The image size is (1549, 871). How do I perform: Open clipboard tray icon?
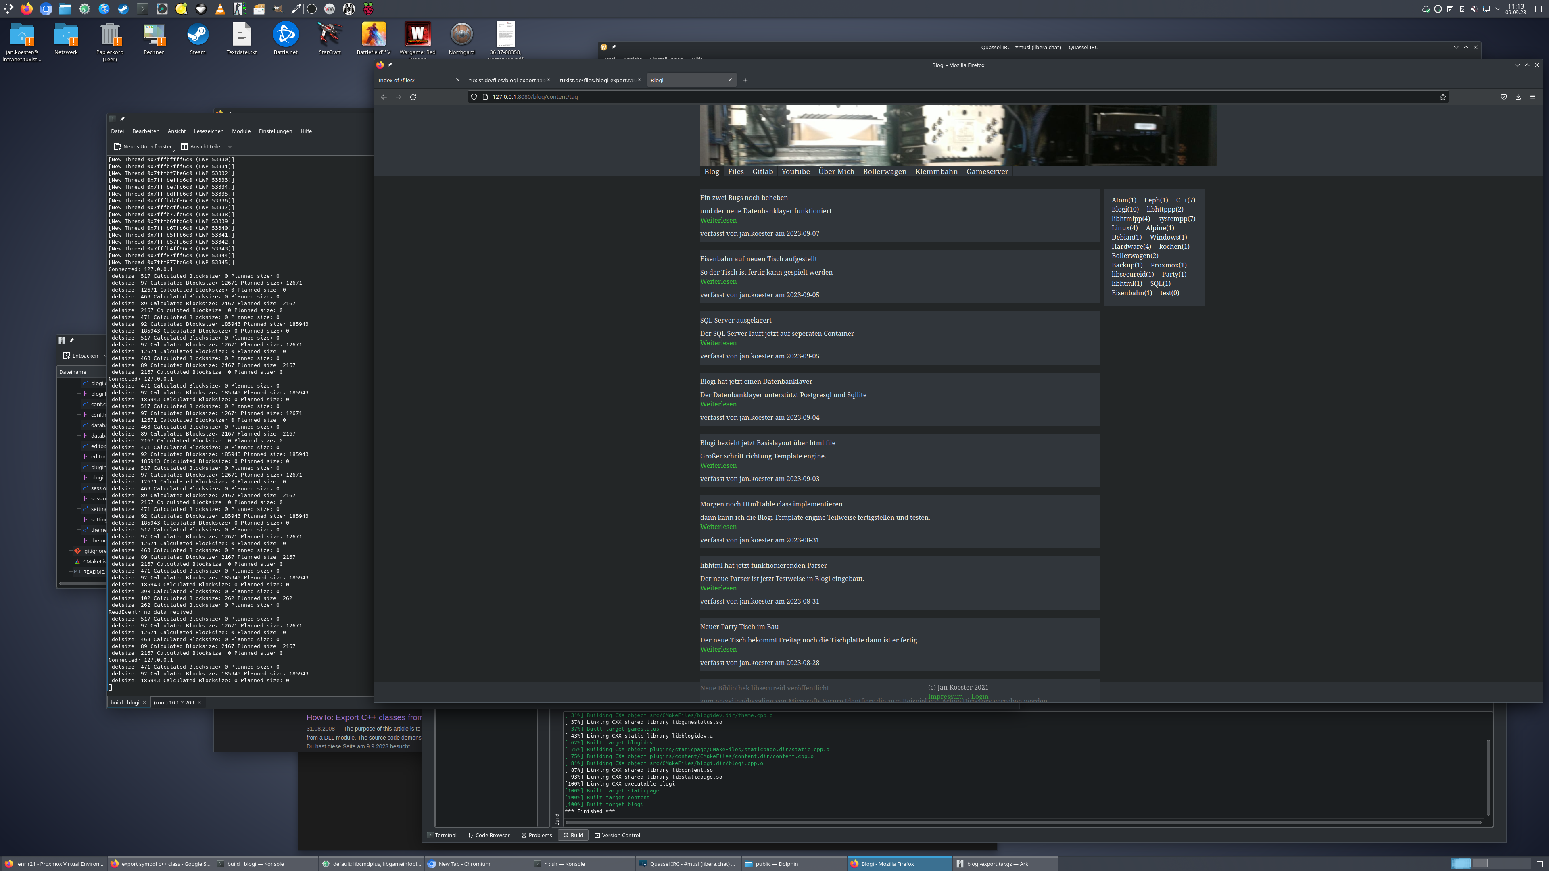click(1450, 9)
